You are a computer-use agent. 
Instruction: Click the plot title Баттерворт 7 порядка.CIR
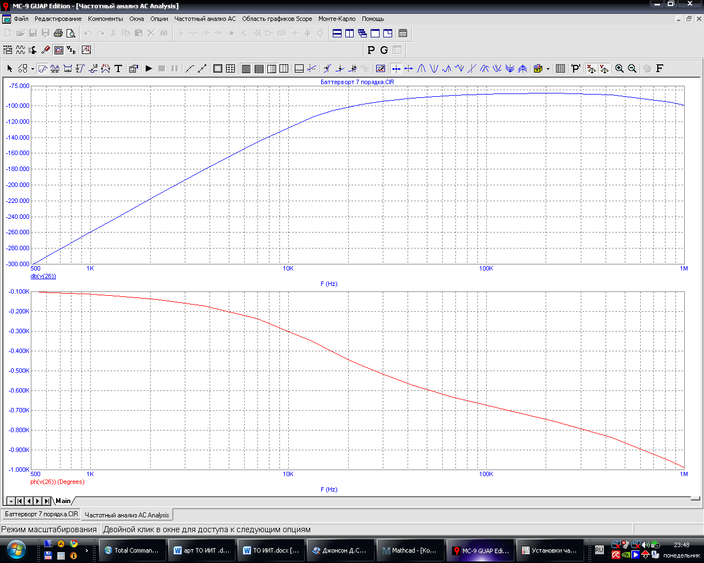pyautogui.click(x=357, y=82)
